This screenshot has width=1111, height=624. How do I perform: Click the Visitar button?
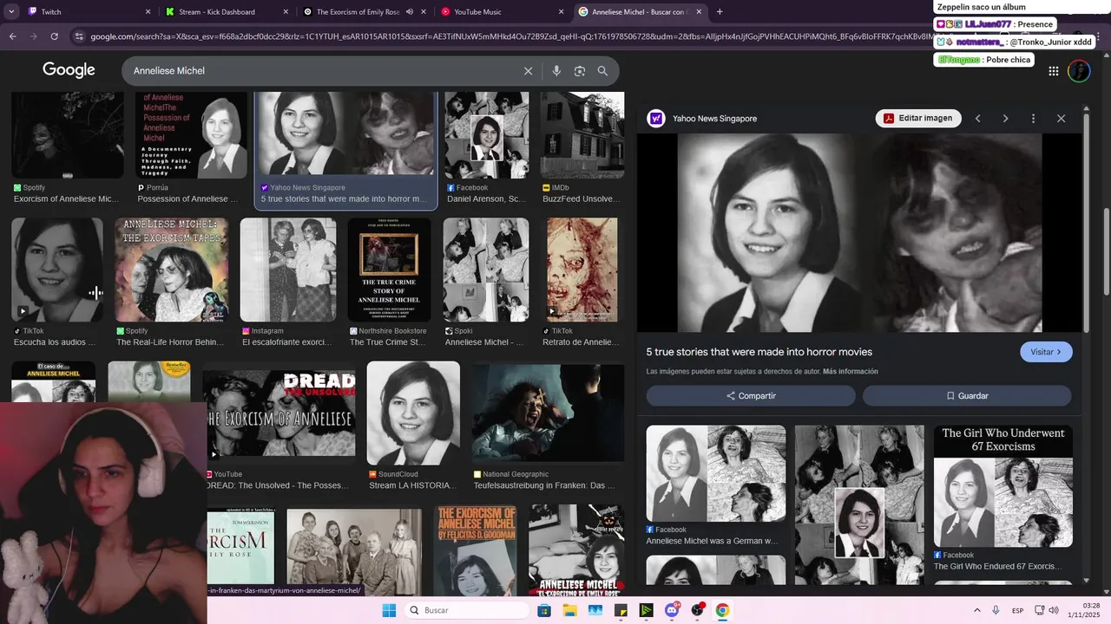point(1046,352)
